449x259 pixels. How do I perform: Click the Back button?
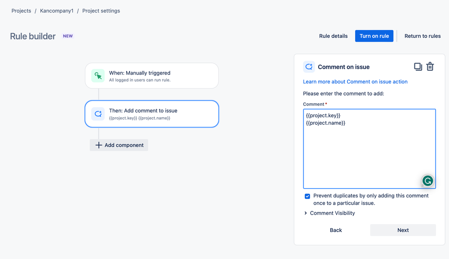tap(336, 230)
